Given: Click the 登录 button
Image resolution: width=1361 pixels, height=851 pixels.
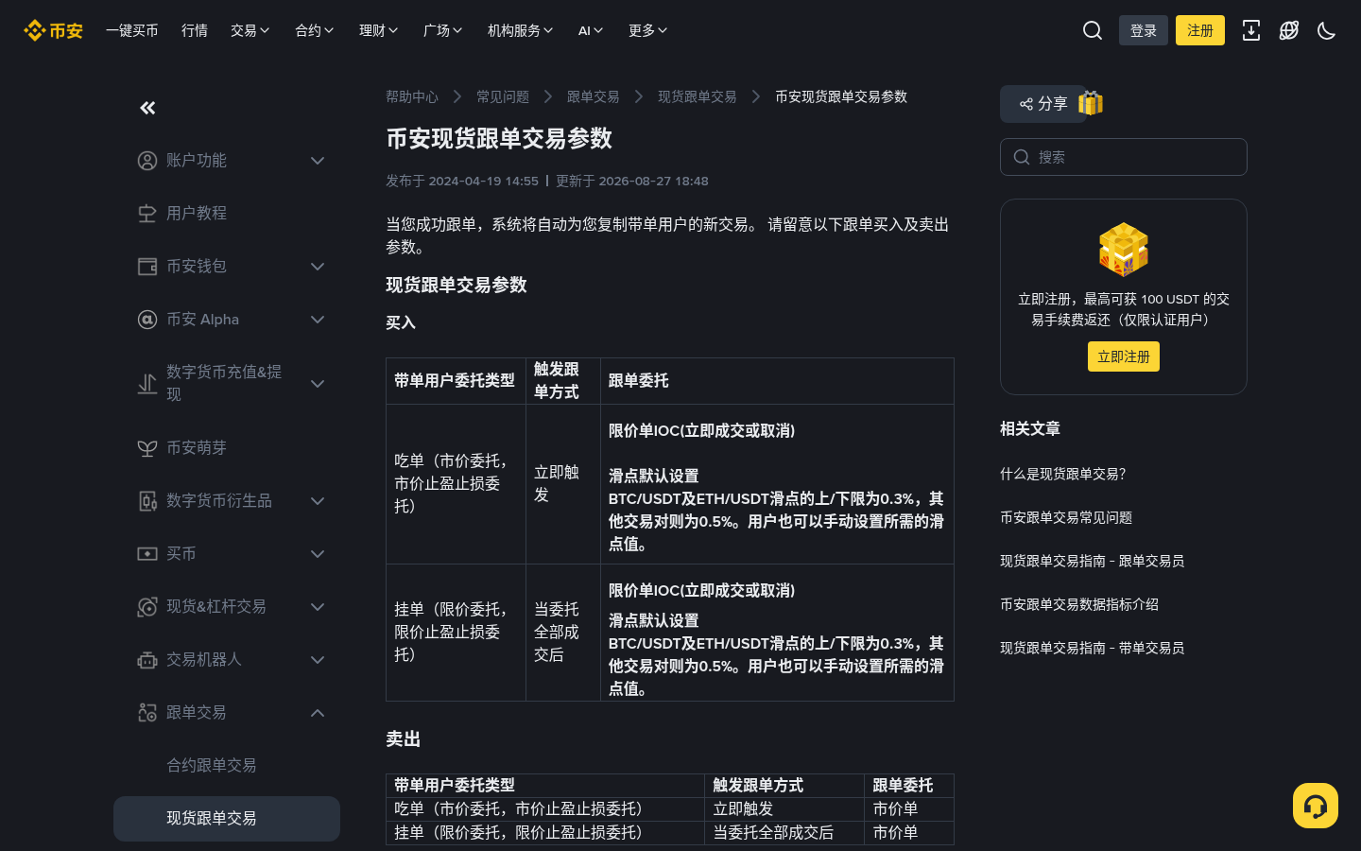Looking at the screenshot, I should click(x=1144, y=30).
